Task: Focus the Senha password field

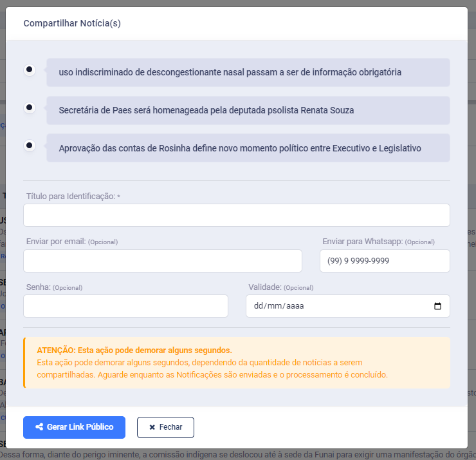Action: pos(125,306)
